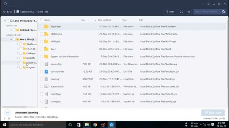
Task: Click the Back arrow button
Action: 8,12
